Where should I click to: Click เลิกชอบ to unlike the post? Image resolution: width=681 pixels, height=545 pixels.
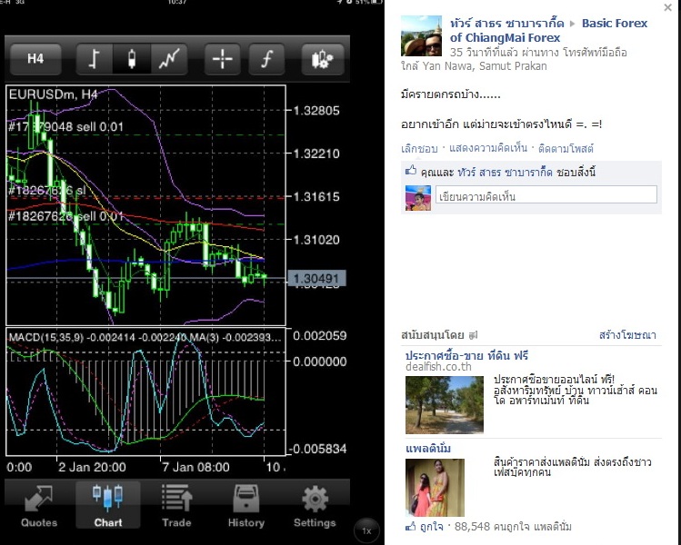pos(419,148)
